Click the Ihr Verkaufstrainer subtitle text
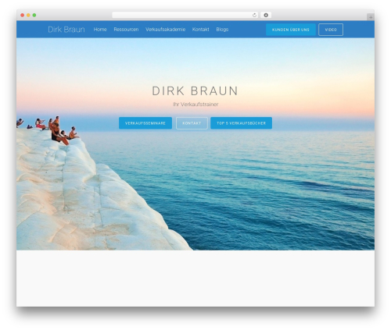391x330 pixels. (x=195, y=105)
